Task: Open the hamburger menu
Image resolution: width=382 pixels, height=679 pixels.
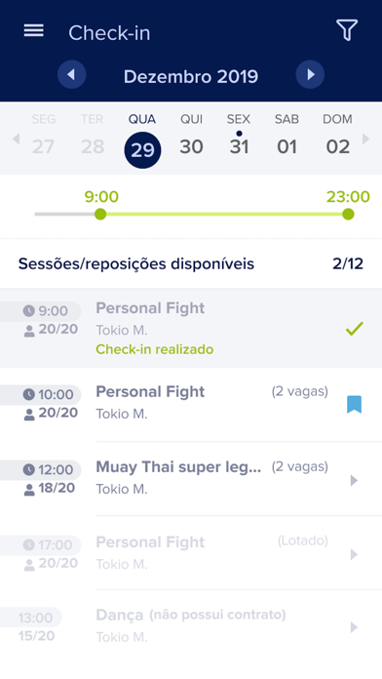Action: [x=34, y=30]
